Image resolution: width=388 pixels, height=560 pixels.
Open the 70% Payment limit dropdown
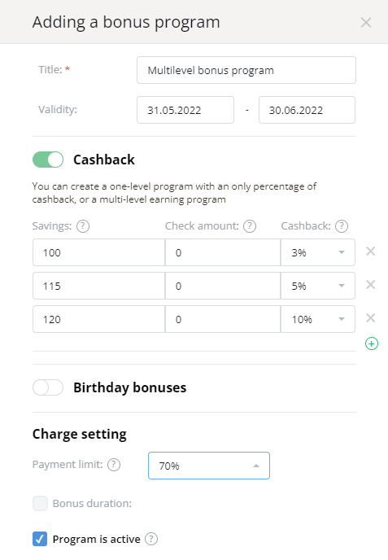click(209, 466)
